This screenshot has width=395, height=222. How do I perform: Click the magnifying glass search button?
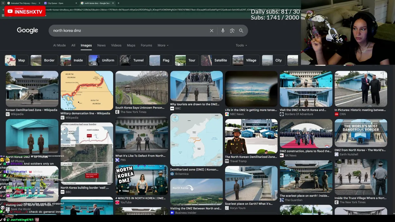click(x=241, y=31)
